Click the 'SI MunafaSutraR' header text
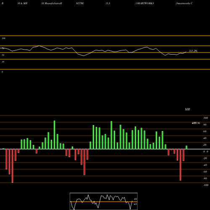This screenshot has height=210, width=210. click(52, 3)
